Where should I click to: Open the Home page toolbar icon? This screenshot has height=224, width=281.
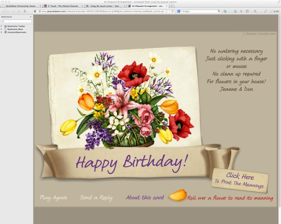point(241,11)
